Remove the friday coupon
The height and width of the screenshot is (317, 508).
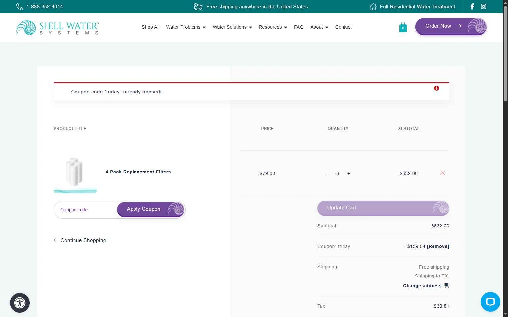[x=438, y=246]
